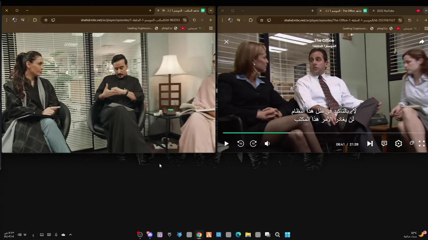The height and width of the screenshot is (240, 428).
Task: Select the شاهد المكتب tab in the left window
Action: pyautogui.click(x=181, y=11)
